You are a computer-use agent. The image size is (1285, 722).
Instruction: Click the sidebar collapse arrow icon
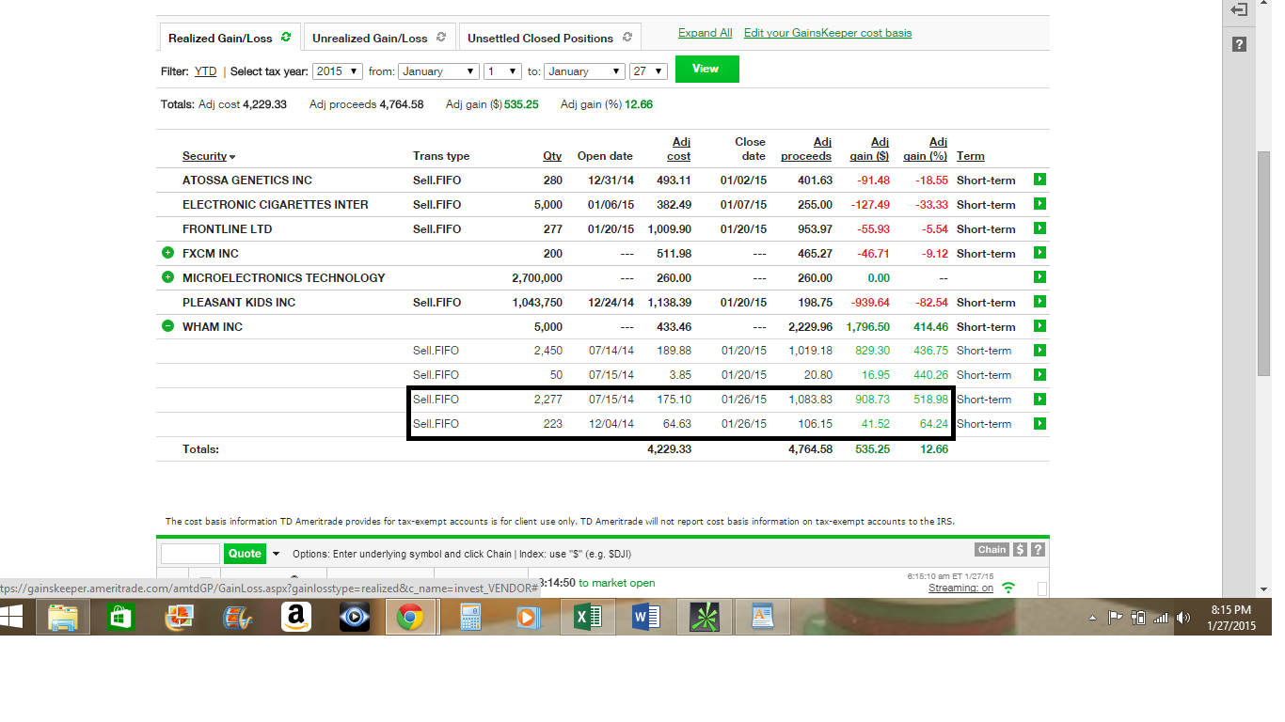coord(1239,10)
